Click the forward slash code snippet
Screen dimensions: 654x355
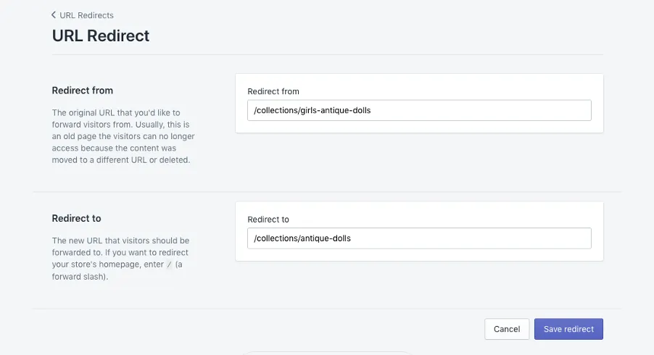[169, 264]
